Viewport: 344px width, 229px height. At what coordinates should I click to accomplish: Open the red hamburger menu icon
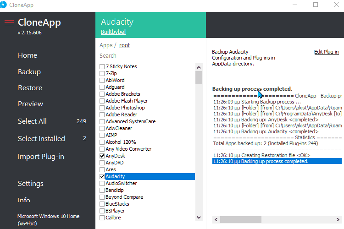[x=9, y=22]
